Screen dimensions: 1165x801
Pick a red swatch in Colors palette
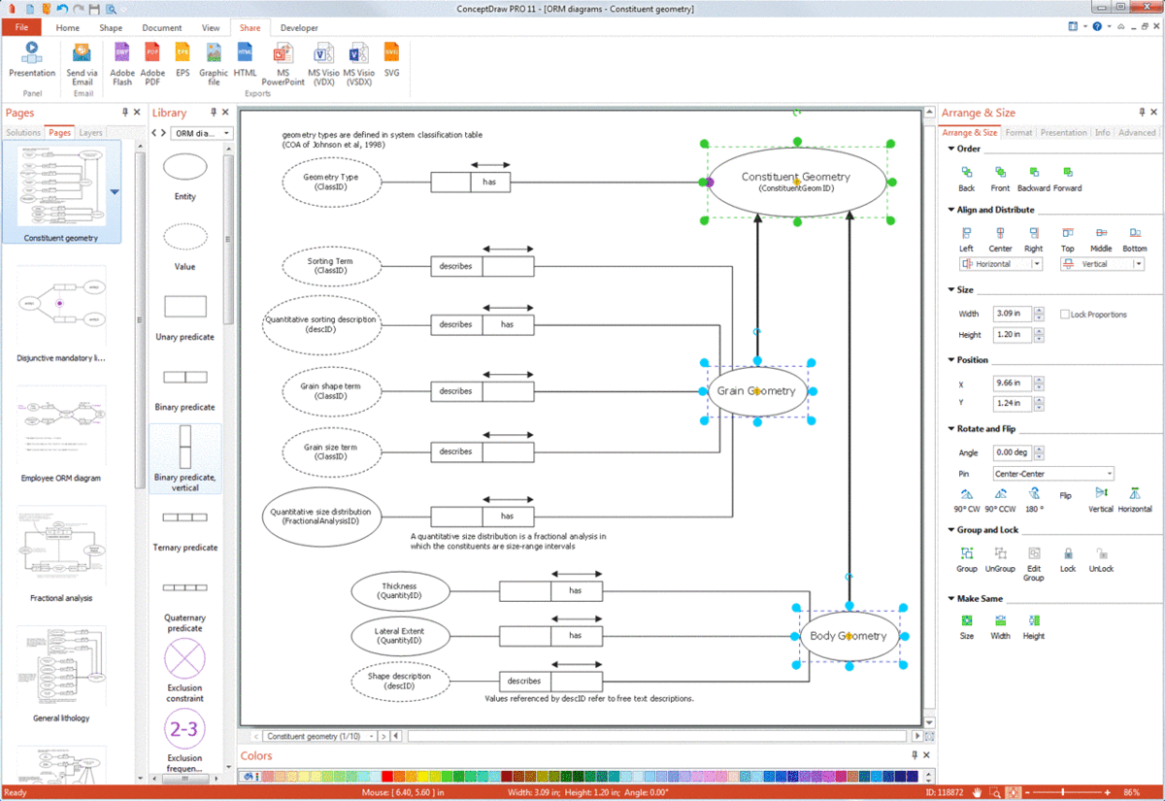(x=387, y=777)
